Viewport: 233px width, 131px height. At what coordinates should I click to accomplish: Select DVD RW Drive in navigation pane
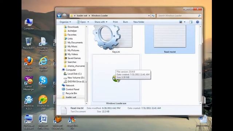(74, 82)
